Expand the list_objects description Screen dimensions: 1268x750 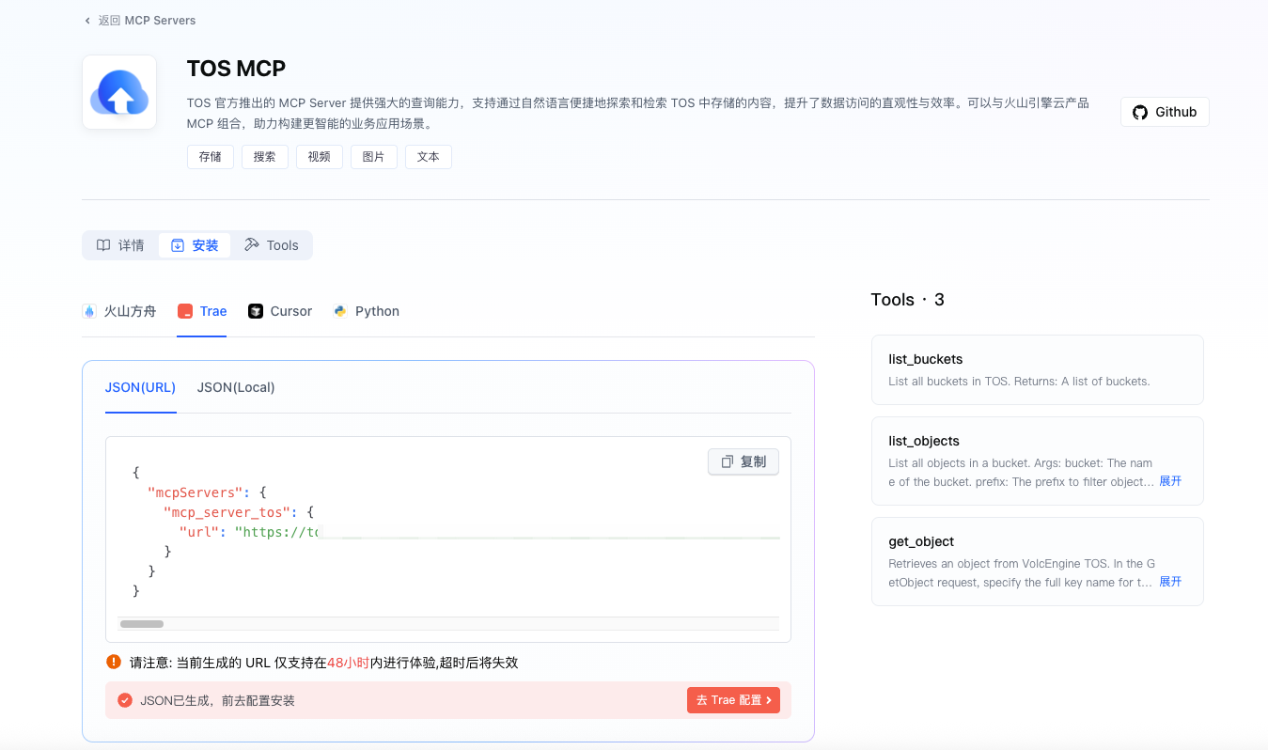click(x=1170, y=481)
